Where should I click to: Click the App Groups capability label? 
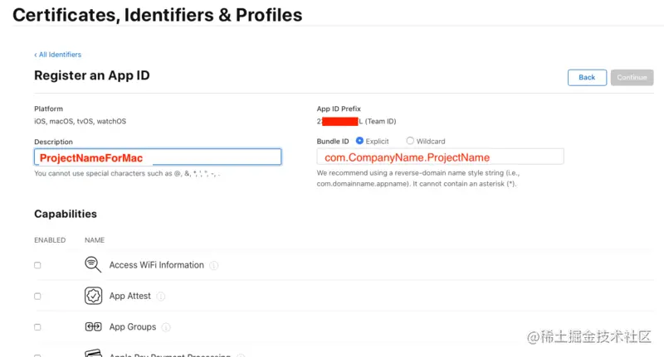coord(133,327)
